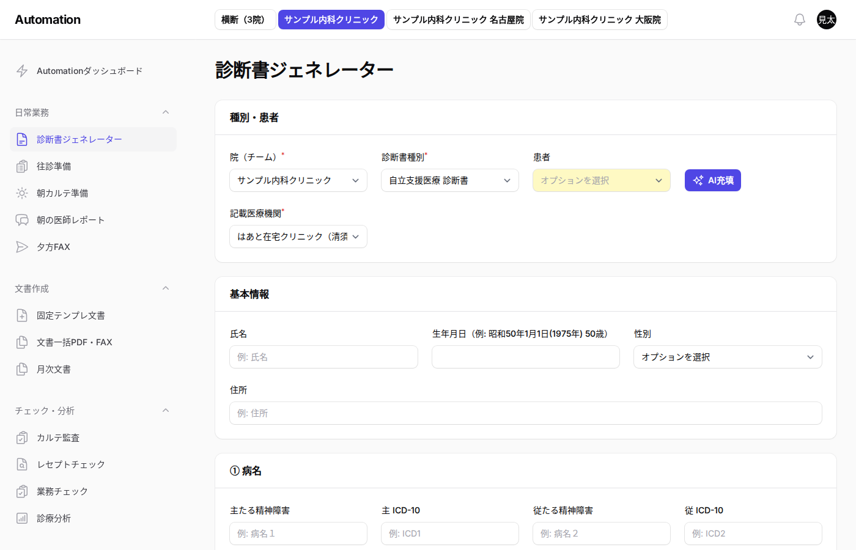Go to レセプトチェック page

93,464
